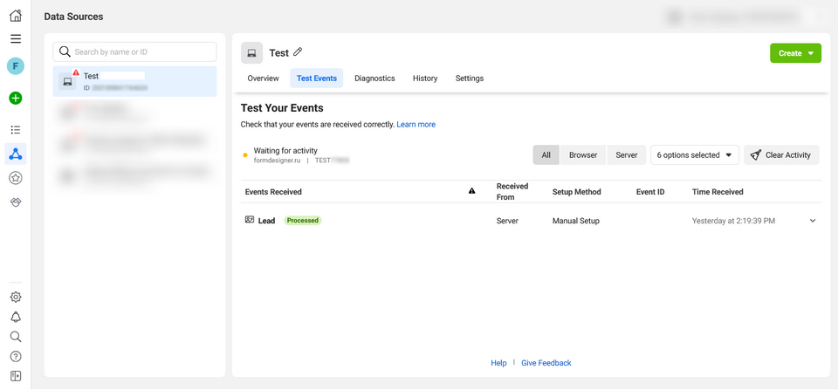The image size is (838, 390).
Task: Switch to the Overview tab
Action: tap(263, 78)
